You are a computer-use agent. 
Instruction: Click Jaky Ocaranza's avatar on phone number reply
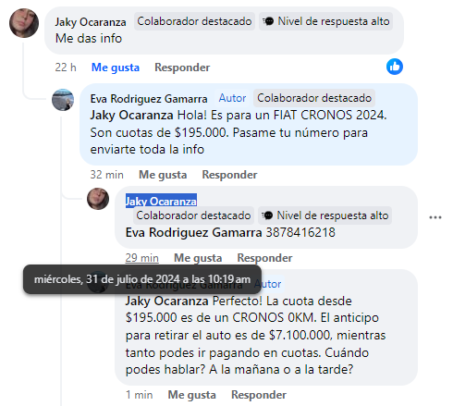[x=98, y=199]
